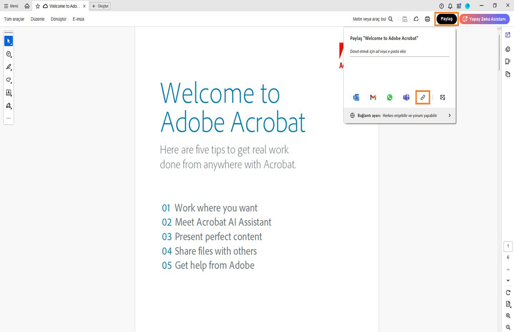Screen dimensions: 514x332
Task: Share via the Gmail icon
Action: pos(373,97)
